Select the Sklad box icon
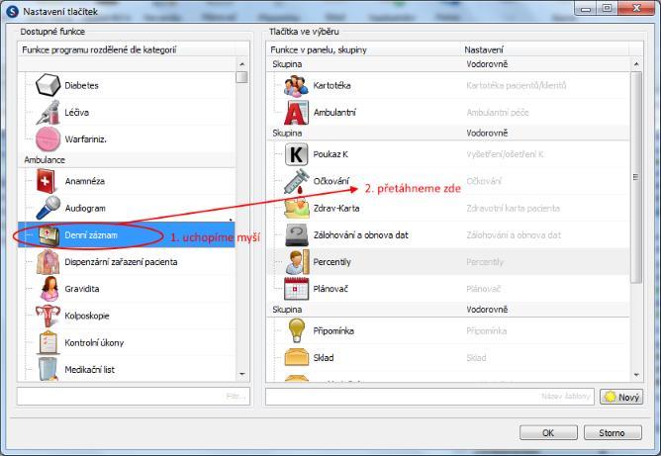661x456 pixels. pos(296,357)
